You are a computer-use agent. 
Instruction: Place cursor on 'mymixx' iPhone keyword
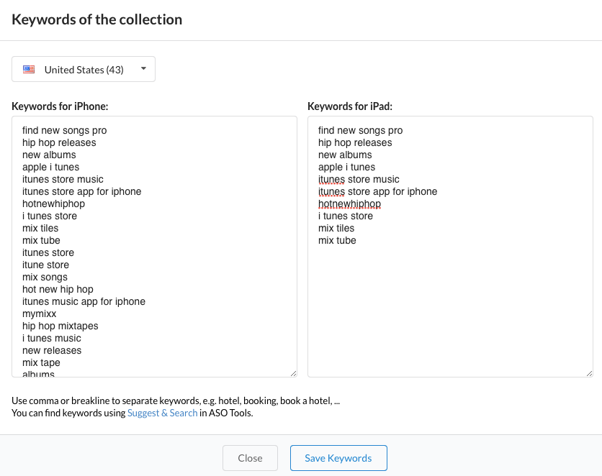tap(39, 313)
